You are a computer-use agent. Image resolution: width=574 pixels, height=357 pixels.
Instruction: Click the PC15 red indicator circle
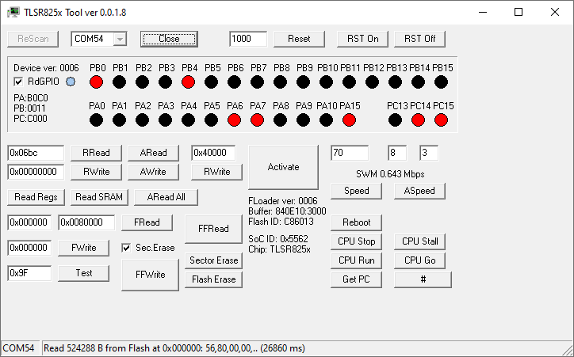(441, 120)
